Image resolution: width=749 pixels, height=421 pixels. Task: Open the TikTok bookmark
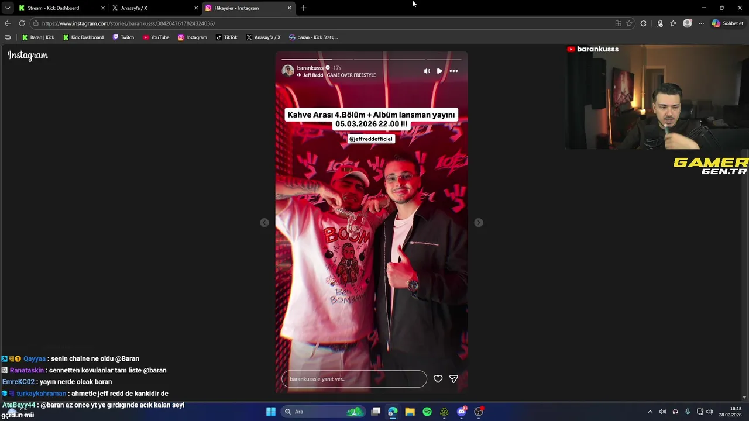[226, 37]
